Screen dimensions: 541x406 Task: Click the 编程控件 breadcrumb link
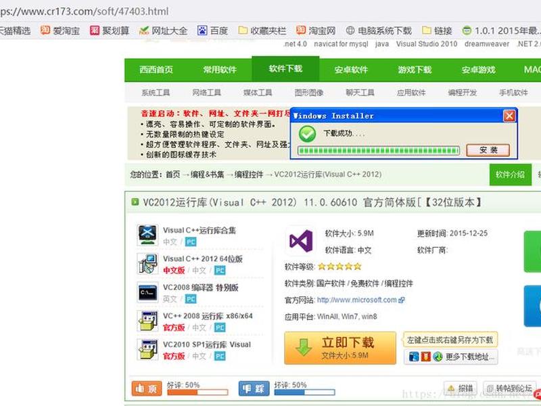tap(249, 175)
